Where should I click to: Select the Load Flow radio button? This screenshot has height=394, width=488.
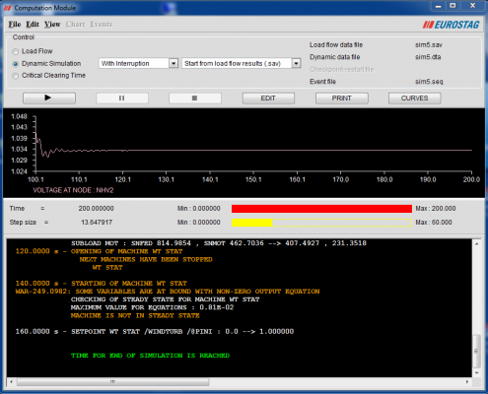pos(15,51)
